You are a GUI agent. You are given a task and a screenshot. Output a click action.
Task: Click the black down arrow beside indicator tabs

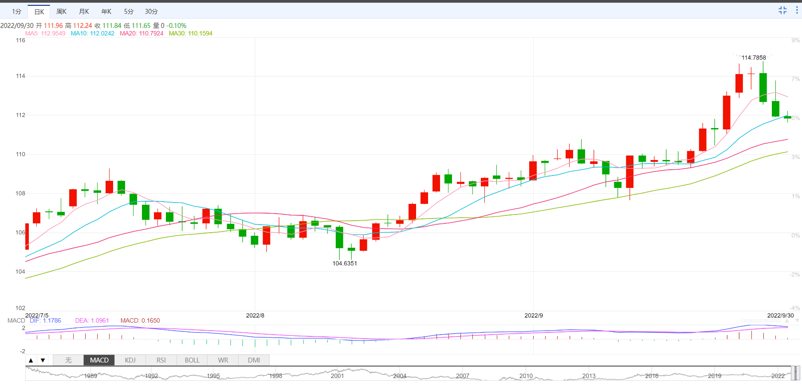[43, 360]
